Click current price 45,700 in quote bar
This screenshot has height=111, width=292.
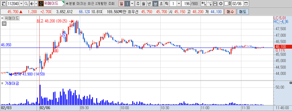tap(13, 12)
